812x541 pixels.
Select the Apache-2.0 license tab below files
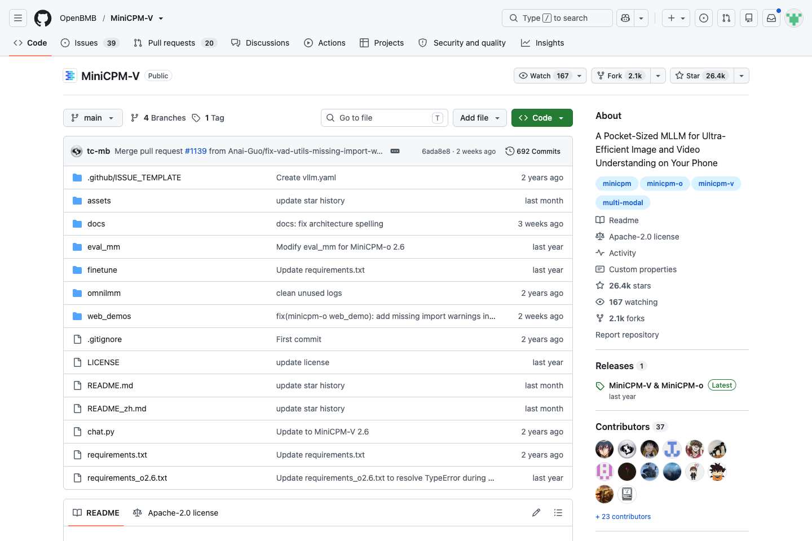pyautogui.click(x=175, y=513)
